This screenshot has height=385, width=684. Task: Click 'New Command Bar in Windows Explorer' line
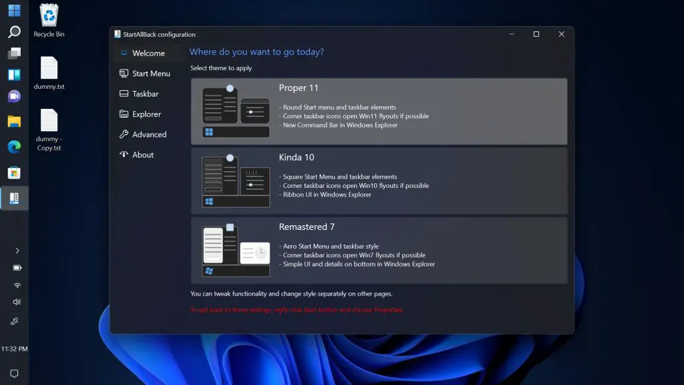tap(338, 125)
